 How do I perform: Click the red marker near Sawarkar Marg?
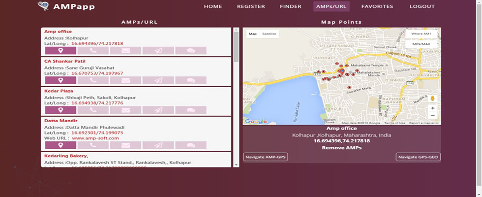(x=349, y=88)
